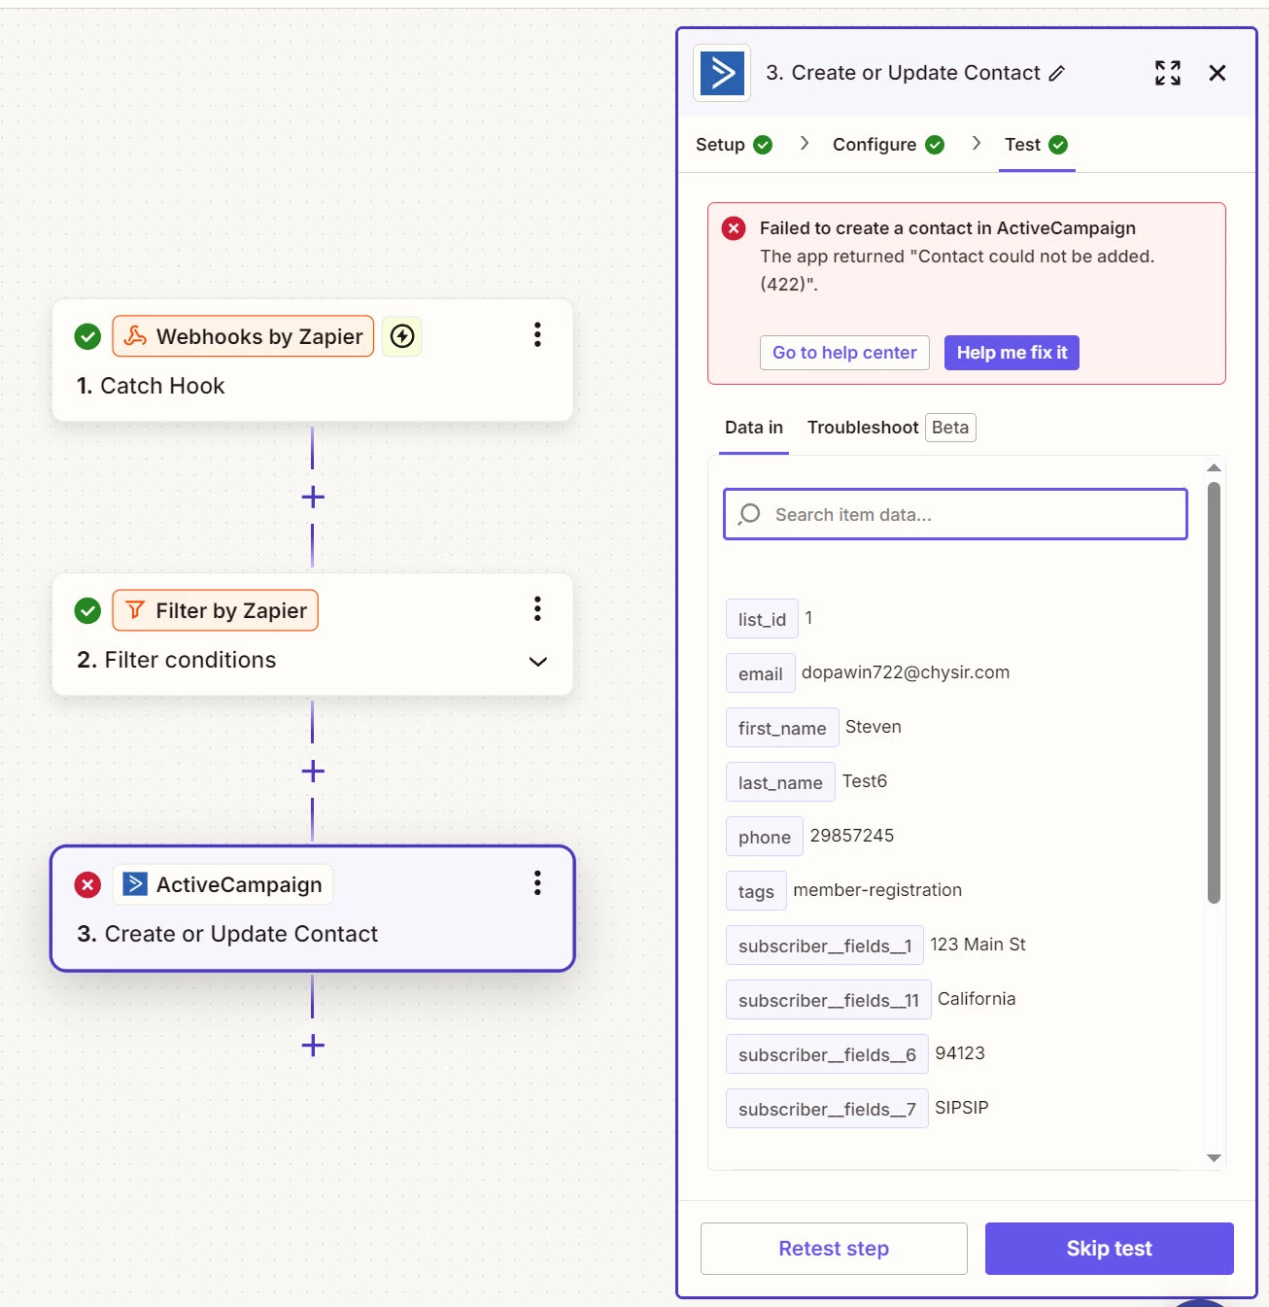Click Help me fix it button

click(1012, 353)
